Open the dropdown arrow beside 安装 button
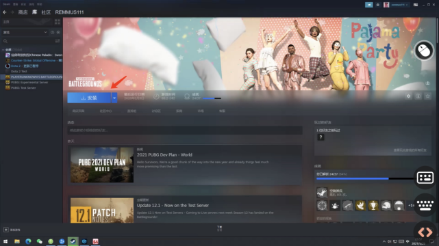The height and width of the screenshot is (246, 439). click(x=114, y=98)
